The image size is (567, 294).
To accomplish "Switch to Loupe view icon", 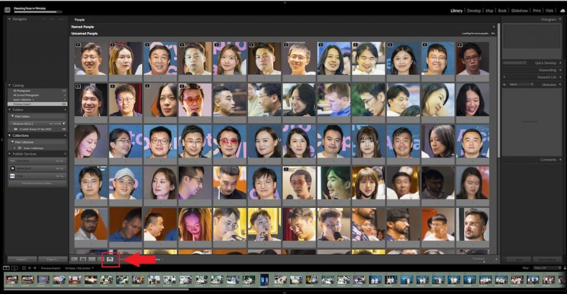I will [83, 259].
